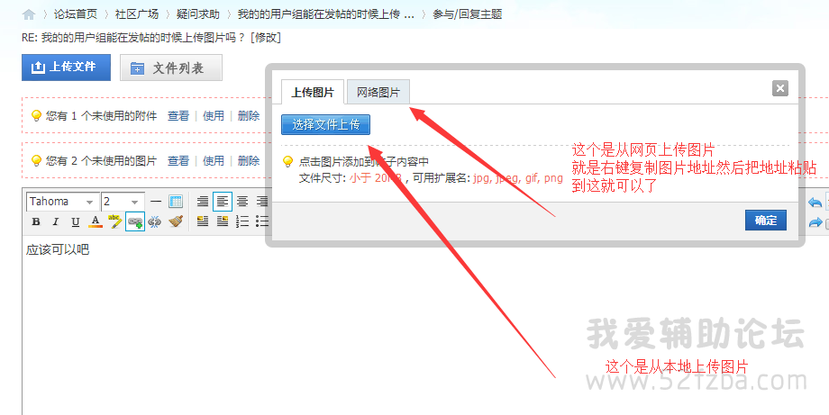Screen dimensions: 829x415
Task: Click the insert link icon
Action: coord(135,221)
